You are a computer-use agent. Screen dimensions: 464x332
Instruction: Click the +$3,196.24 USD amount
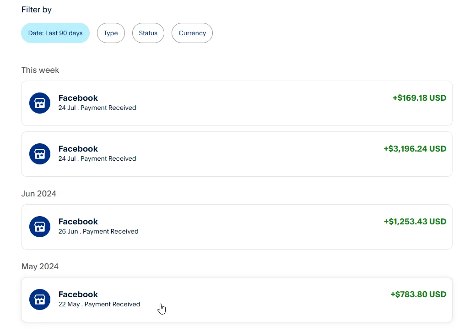(x=415, y=149)
